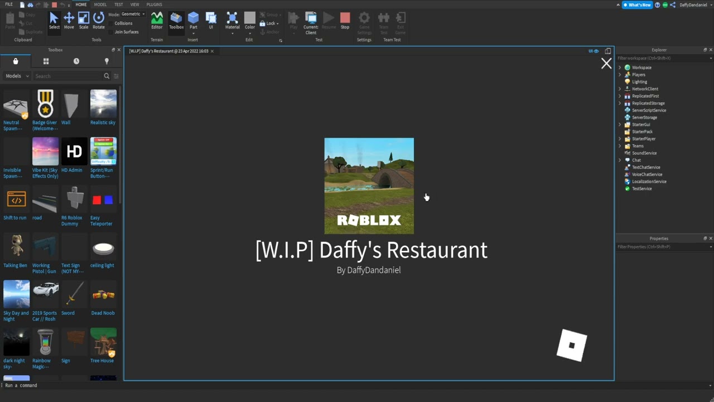Image resolution: width=714 pixels, height=402 pixels.
Task: Click the What's New button
Action: tap(638, 5)
